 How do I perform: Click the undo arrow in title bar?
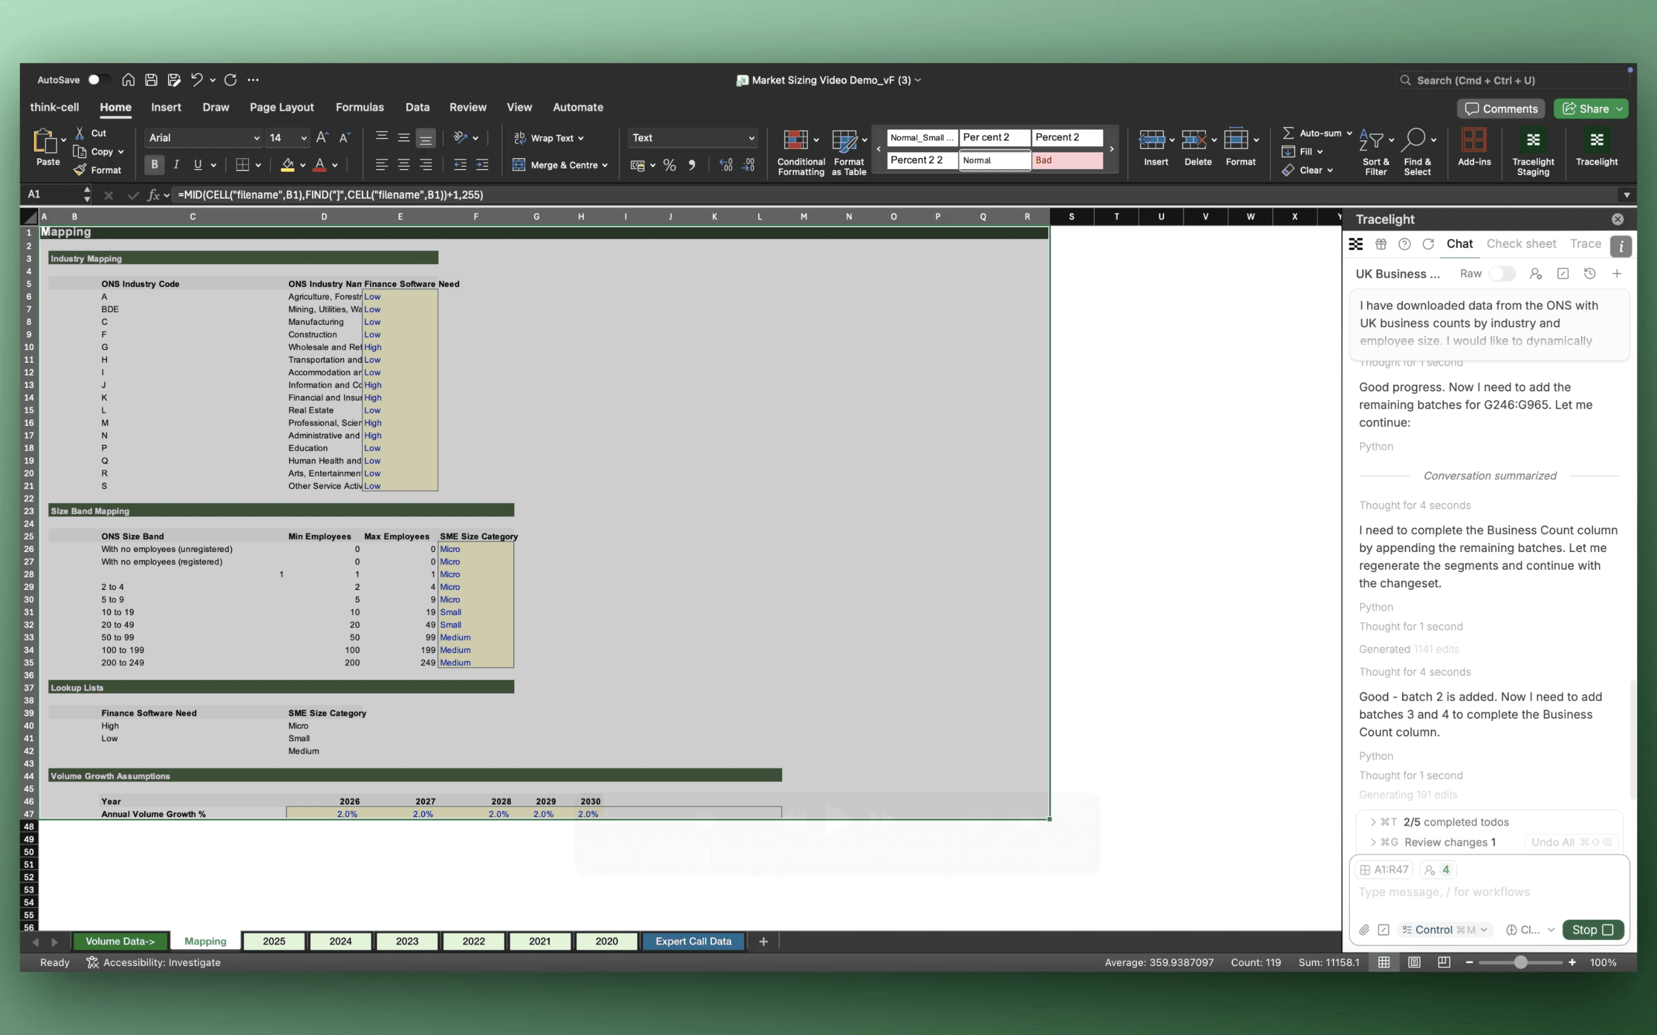(x=197, y=80)
